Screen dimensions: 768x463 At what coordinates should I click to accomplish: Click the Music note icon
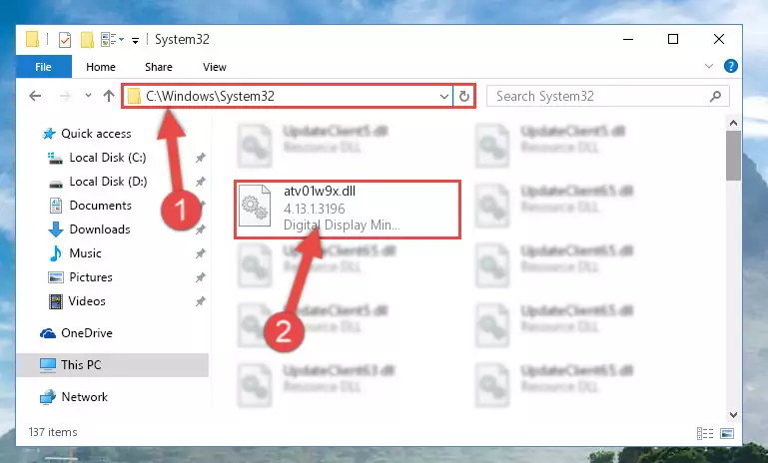pos(55,253)
